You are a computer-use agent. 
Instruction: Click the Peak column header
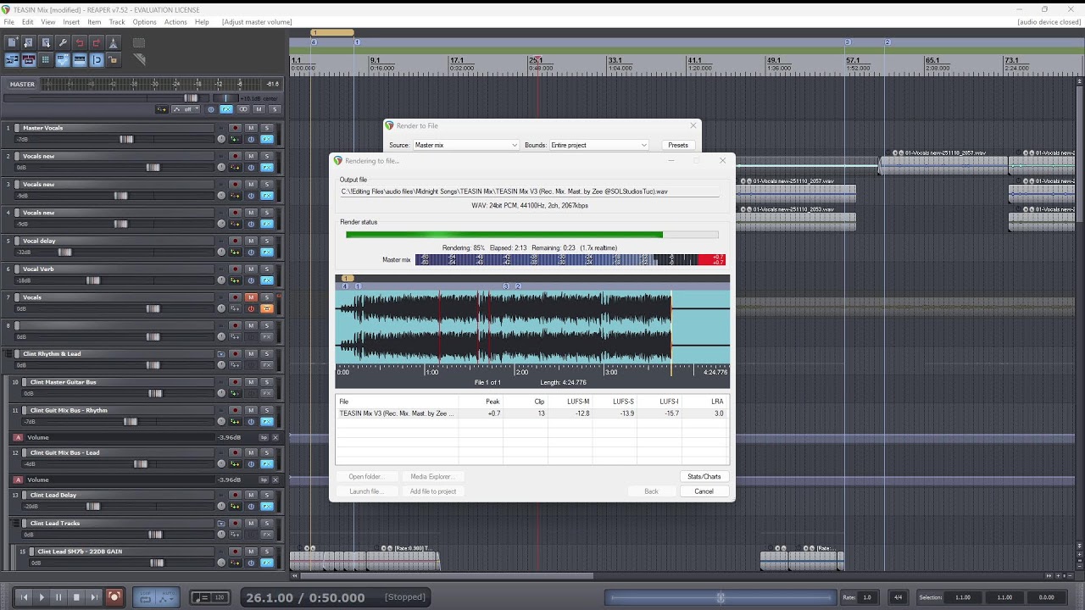pos(492,402)
